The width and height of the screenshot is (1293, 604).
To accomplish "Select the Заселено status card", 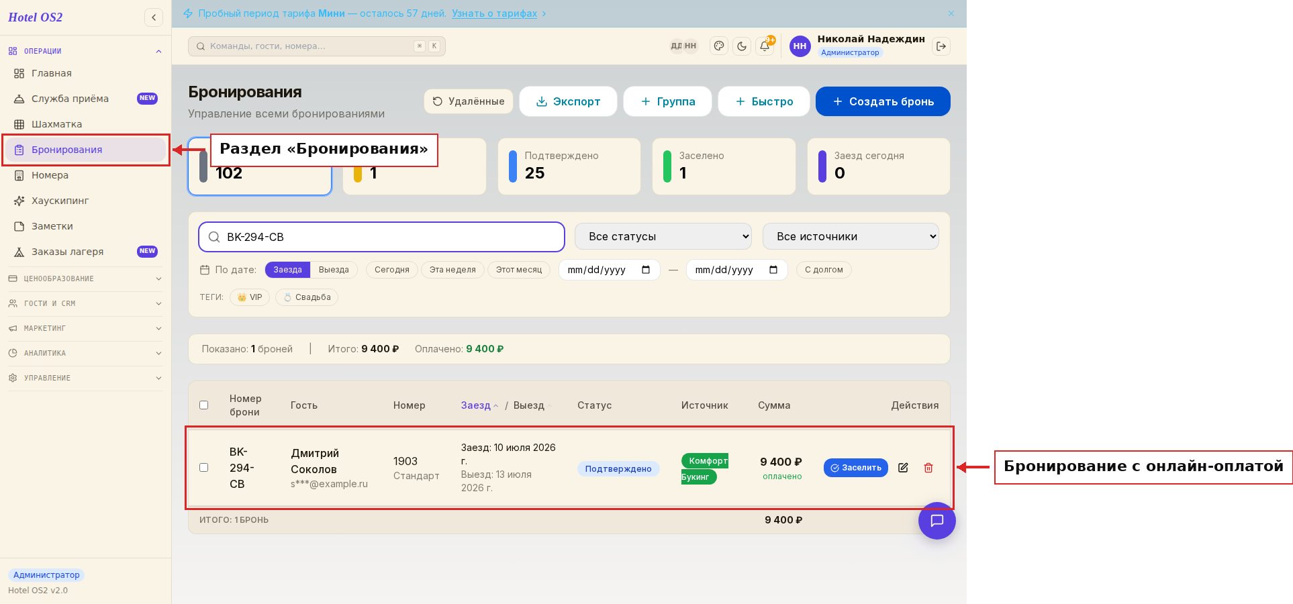I will click(724, 166).
